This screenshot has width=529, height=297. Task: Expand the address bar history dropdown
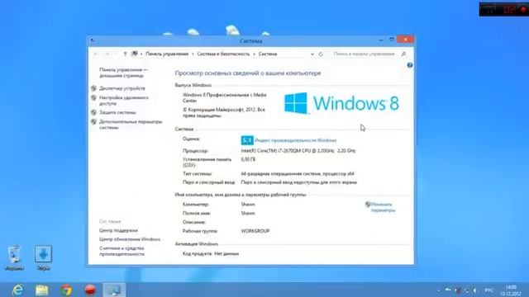312,54
